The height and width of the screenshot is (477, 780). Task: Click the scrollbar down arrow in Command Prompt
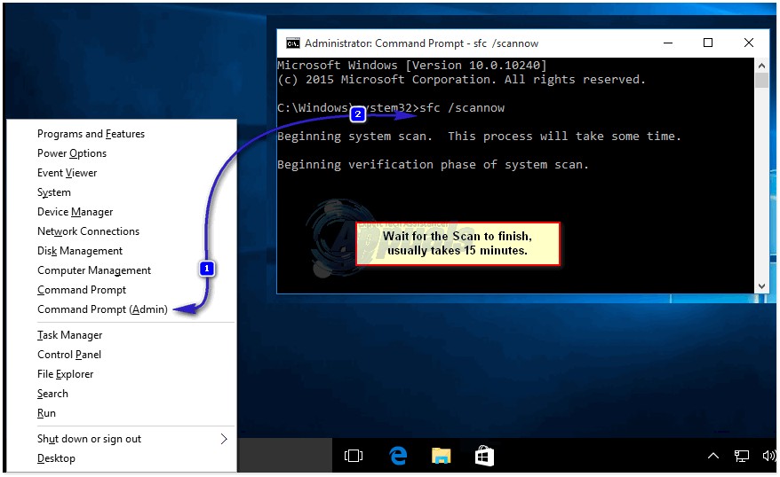coord(761,286)
